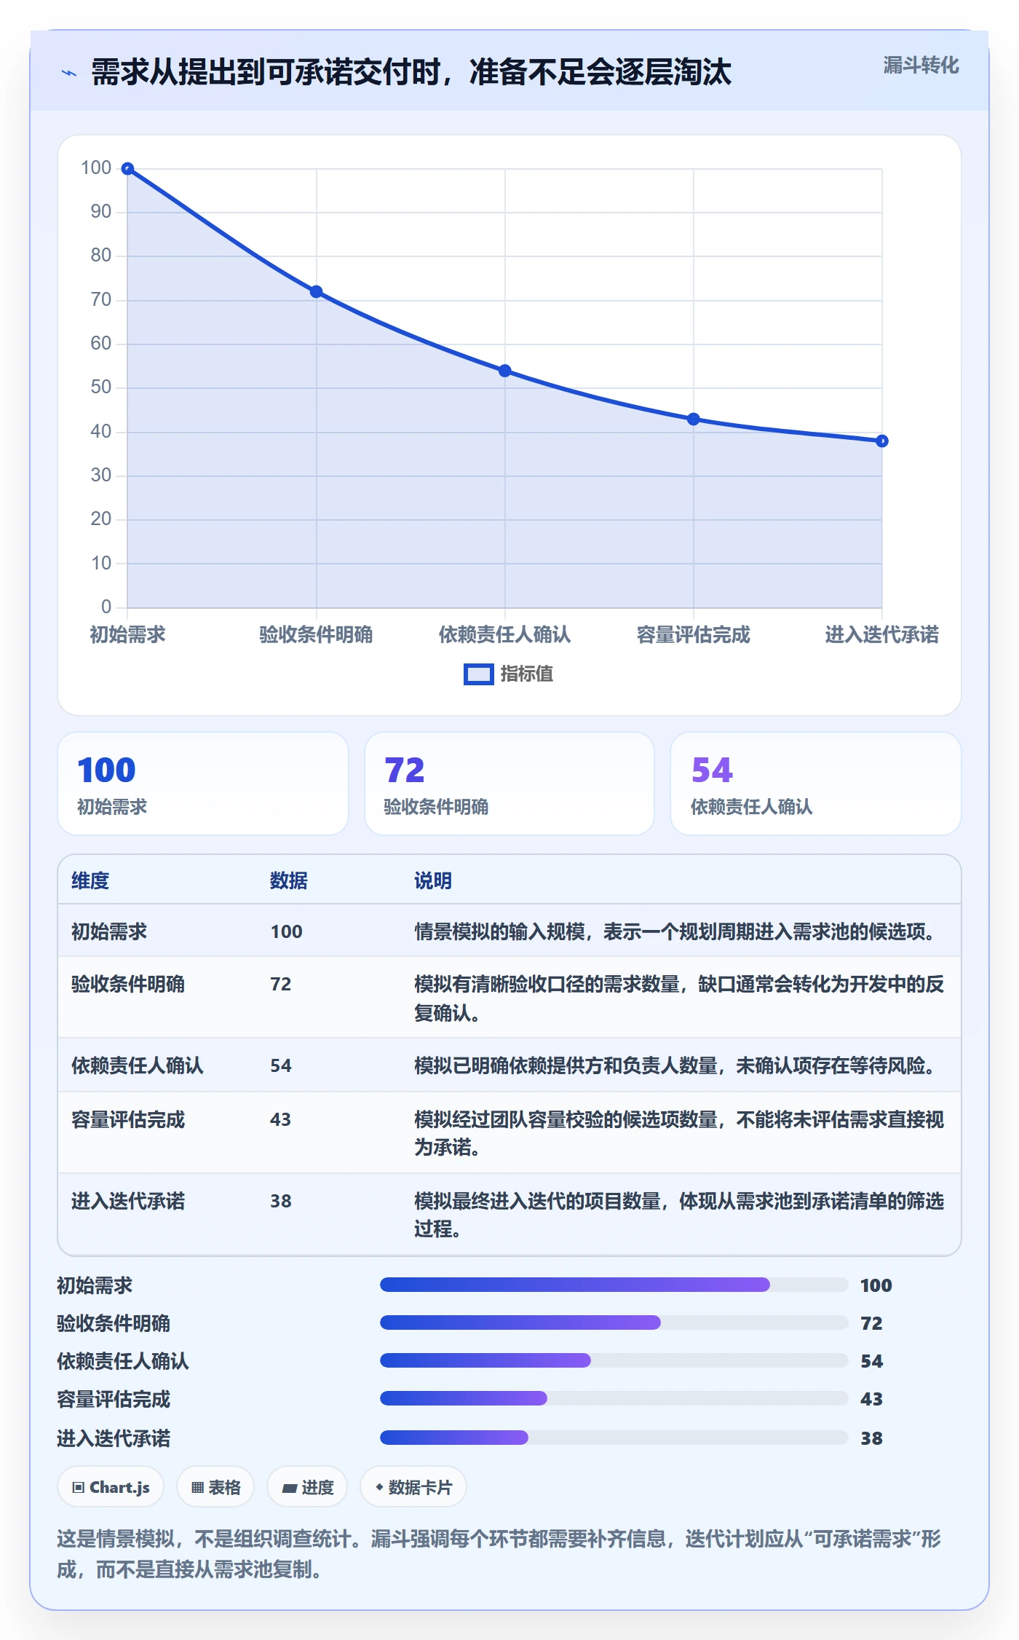Screen dimensions: 1019x1640
Task: Click the footnote starting with 这是情景模拟
Action: [499, 1554]
